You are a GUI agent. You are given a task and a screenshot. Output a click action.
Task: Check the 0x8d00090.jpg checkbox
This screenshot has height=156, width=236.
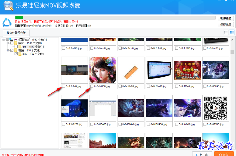pos(205,86)
